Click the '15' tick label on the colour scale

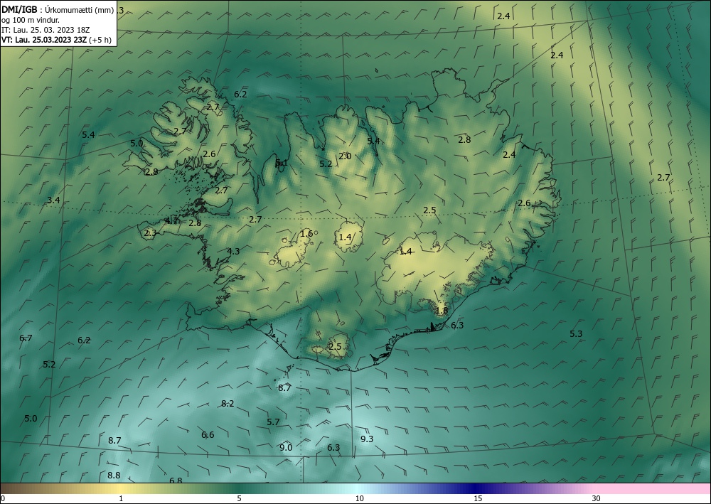(478, 498)
